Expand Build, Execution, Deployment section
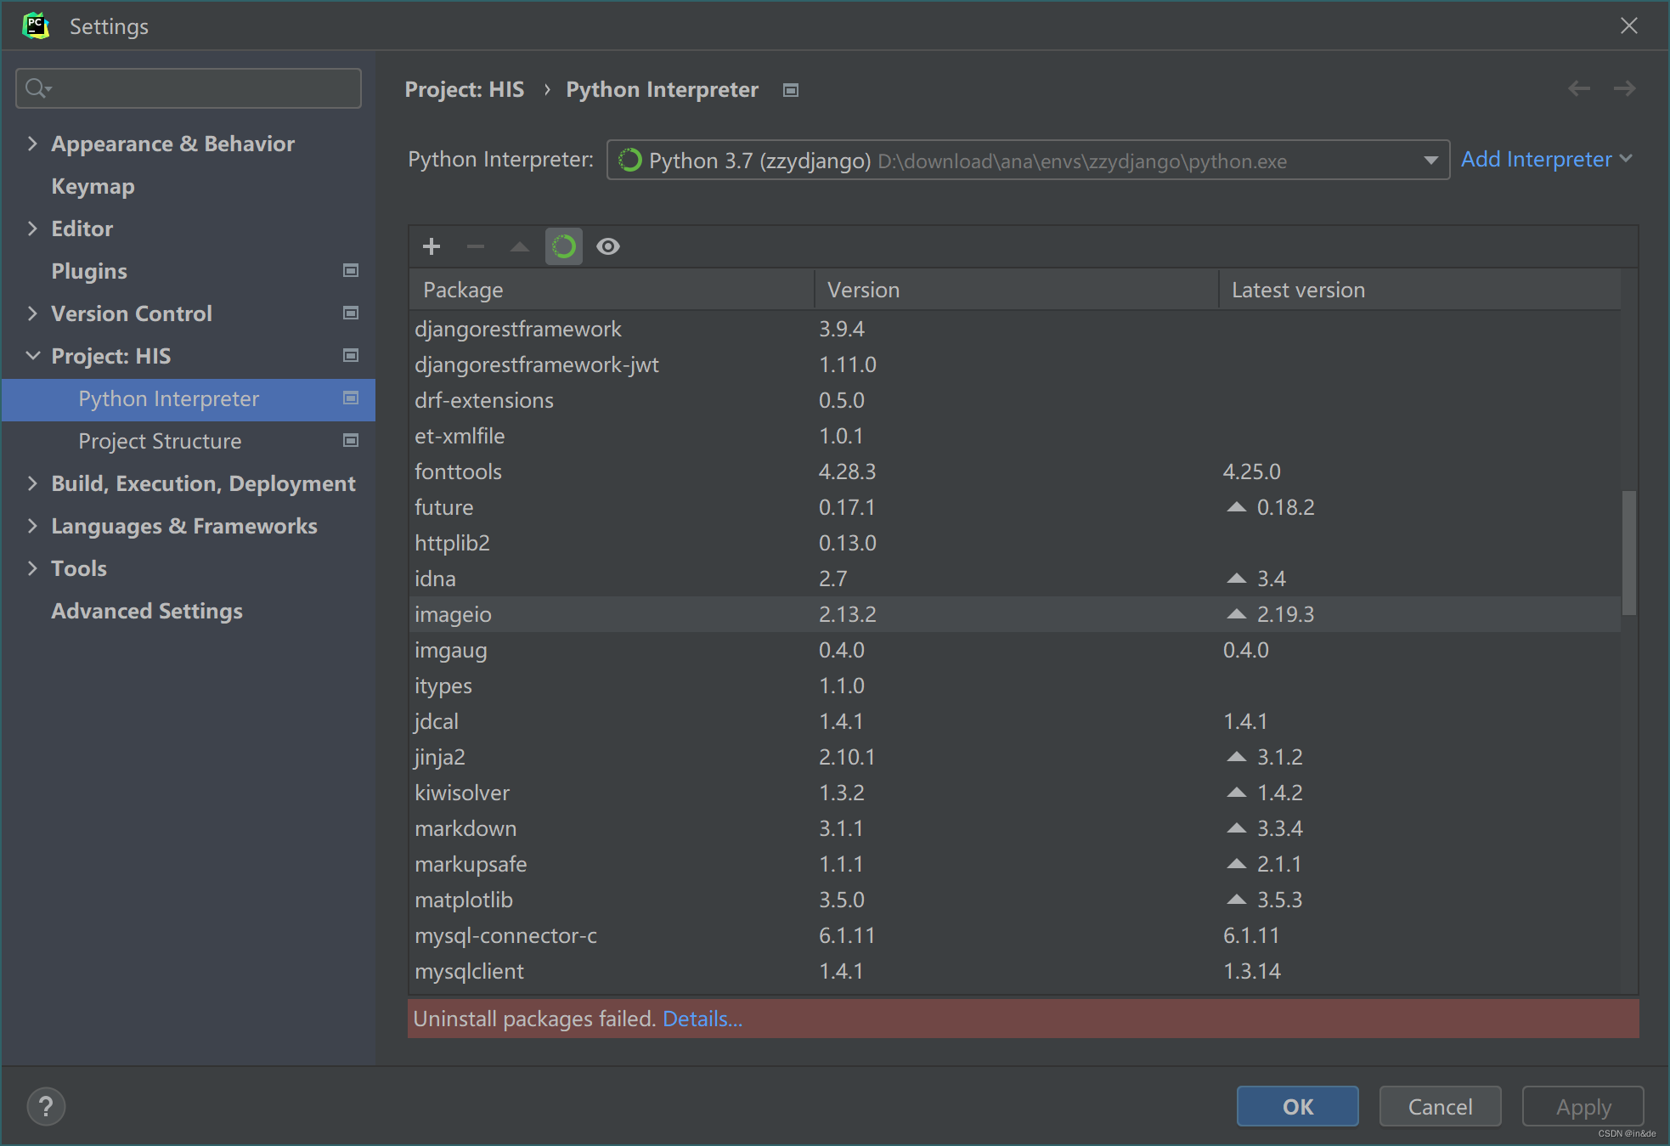The image size is (1670, 1146). (32, 483)
